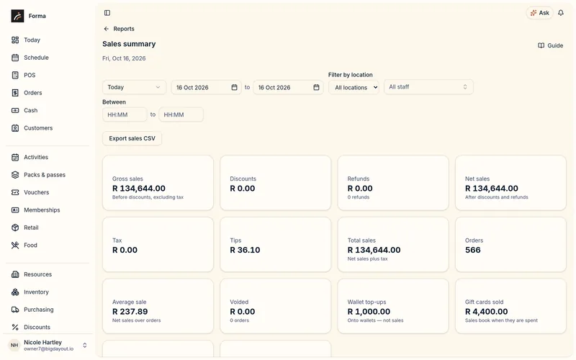The image size is (576, 360).
Task: Click Gift cards sold R 4,400.00 value
Action: [487, 312]
